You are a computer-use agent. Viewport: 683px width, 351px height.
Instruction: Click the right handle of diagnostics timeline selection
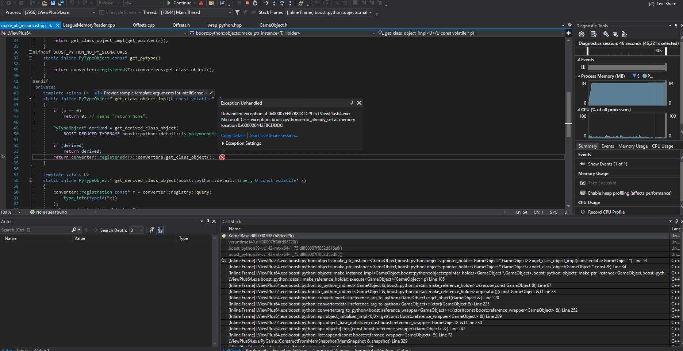click(x=666, y=51)
